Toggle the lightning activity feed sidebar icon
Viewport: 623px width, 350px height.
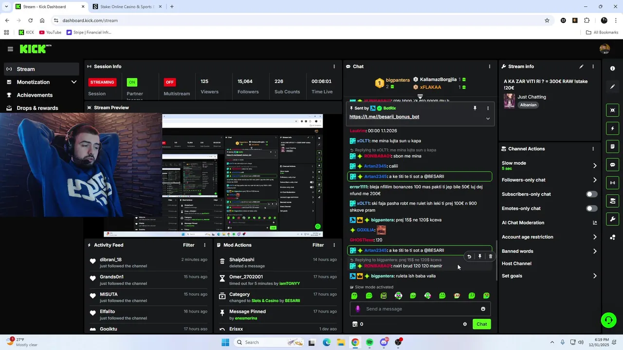click(x=612, y=128)
